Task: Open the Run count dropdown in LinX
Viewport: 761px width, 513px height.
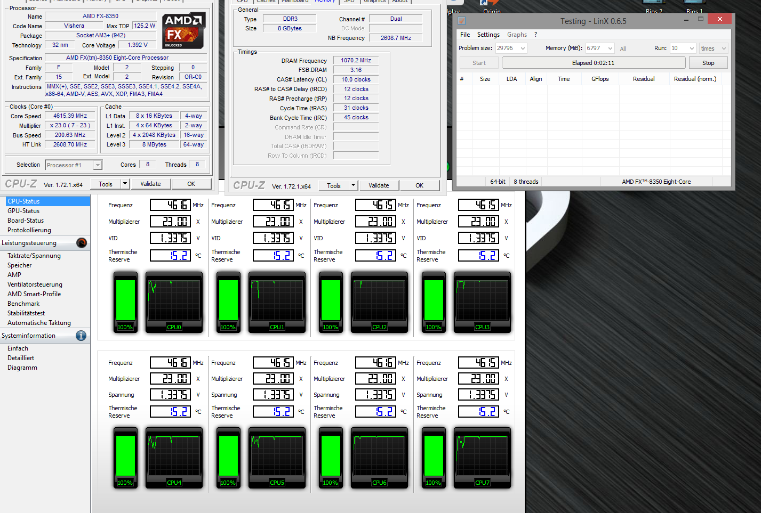Action: (x=692, y=48)
